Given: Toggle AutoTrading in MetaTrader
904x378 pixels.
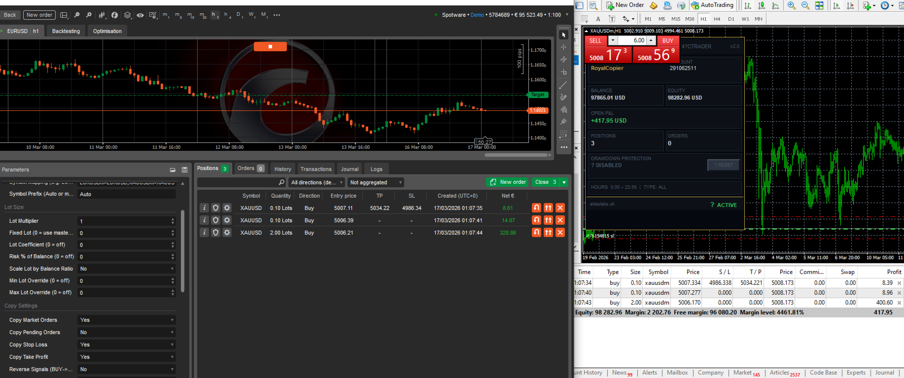Looking at the screenshot, I should click(712, 5).
